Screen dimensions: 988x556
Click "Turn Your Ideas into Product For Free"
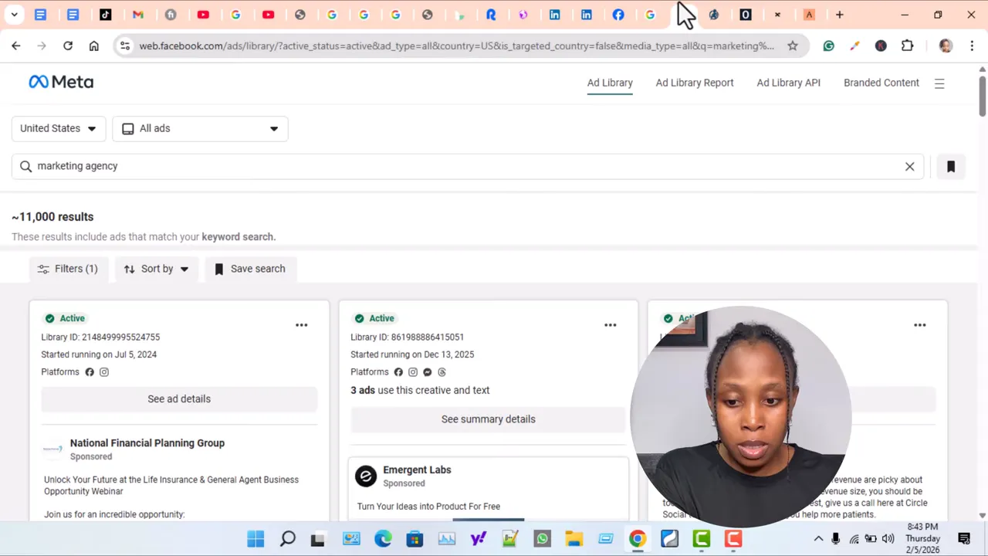[428, 507]
